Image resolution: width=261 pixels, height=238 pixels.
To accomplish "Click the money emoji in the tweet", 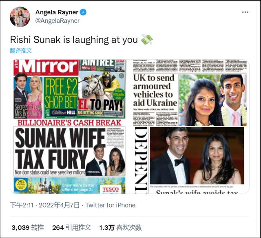I will (x=146, y=40).
